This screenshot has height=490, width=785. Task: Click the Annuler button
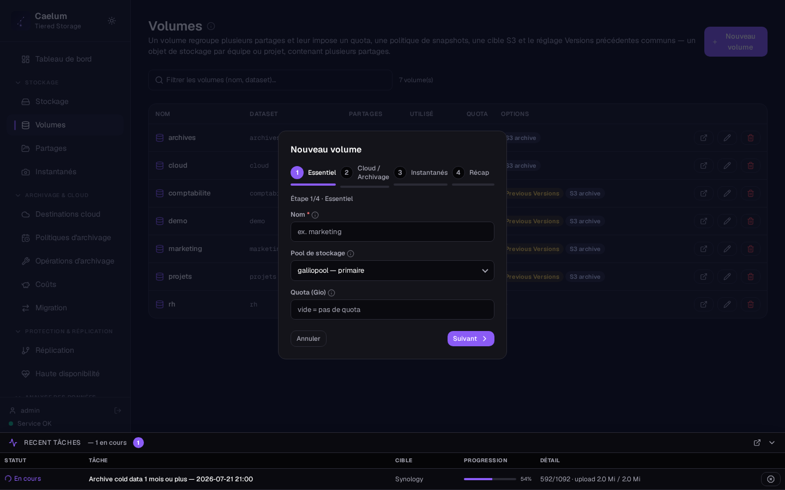tap(309, 339)
